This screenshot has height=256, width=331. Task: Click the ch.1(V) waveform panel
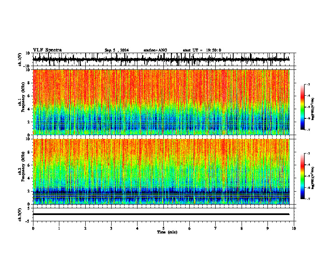(164, 59)
